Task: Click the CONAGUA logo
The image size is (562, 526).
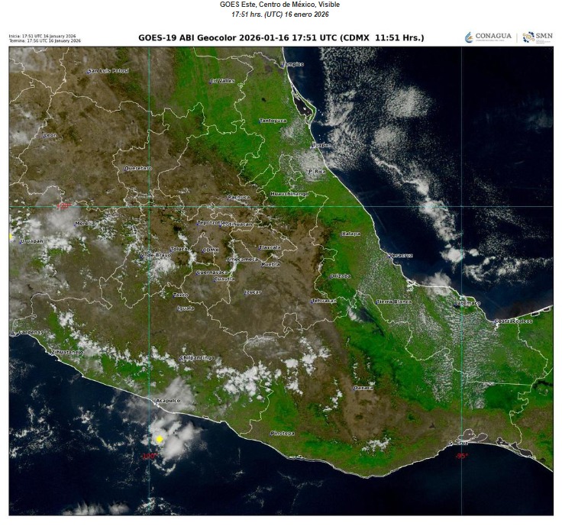Action: (489, 37)
